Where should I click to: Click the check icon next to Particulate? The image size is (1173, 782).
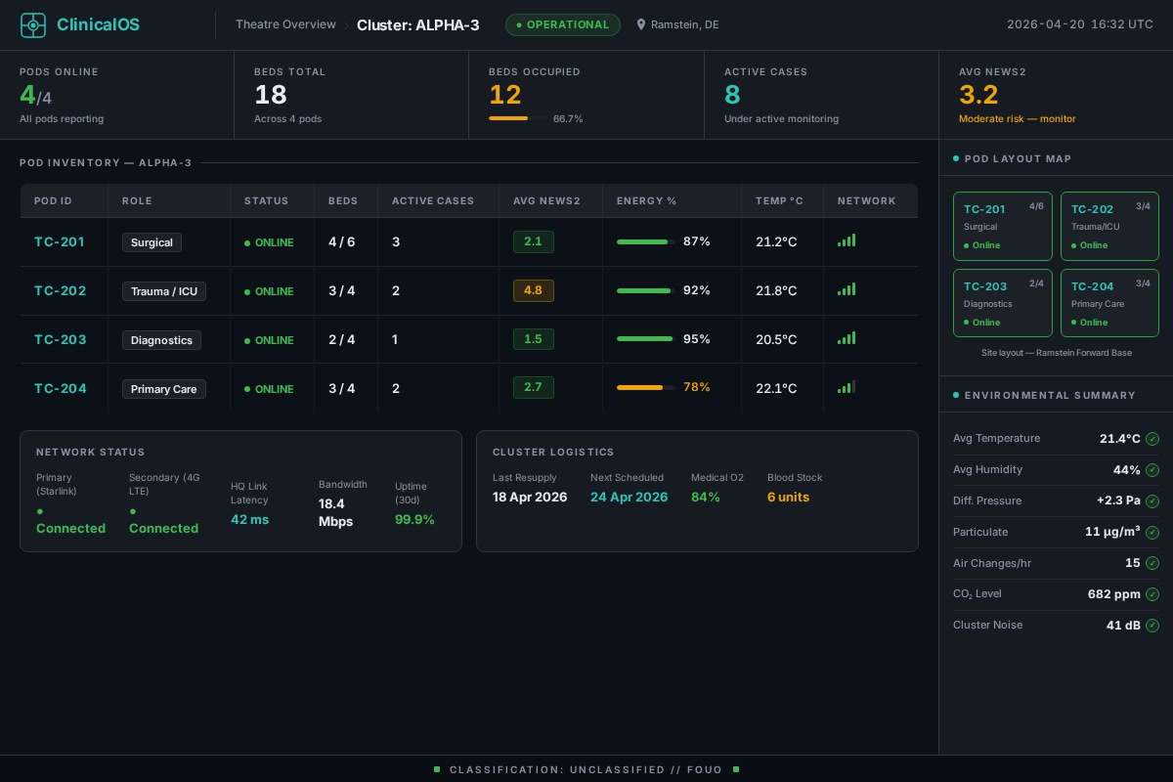click(1152, 532)
